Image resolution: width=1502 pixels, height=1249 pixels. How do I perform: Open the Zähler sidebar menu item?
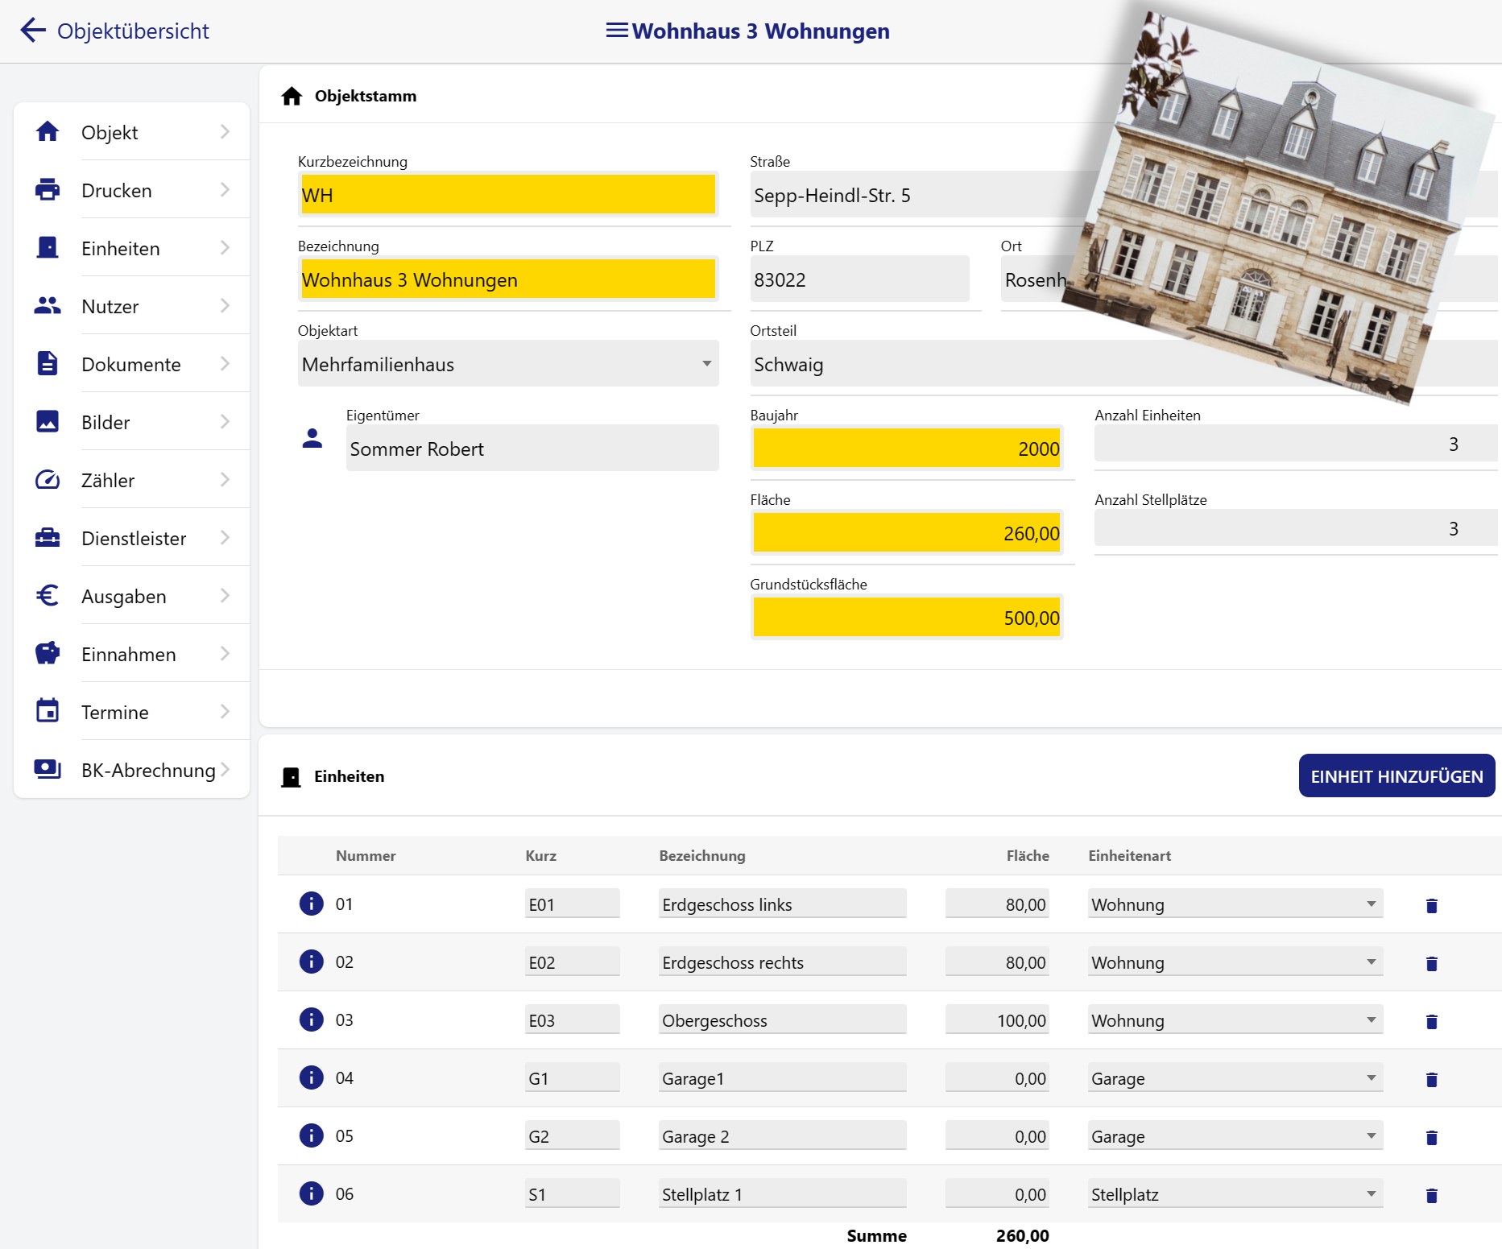[132, 479]
